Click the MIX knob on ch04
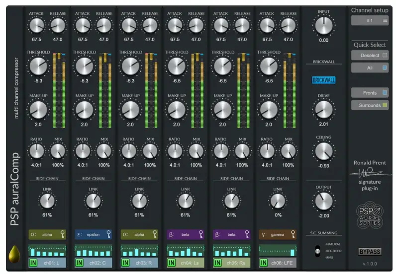This screenshot has width=396, height=274. 196,151
